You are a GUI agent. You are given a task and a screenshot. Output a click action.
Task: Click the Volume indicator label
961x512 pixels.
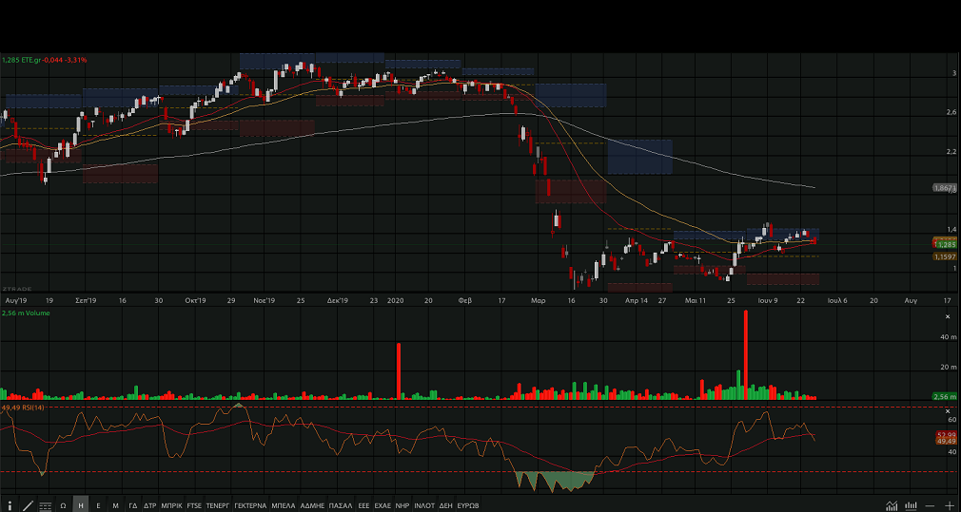(26, 313)
